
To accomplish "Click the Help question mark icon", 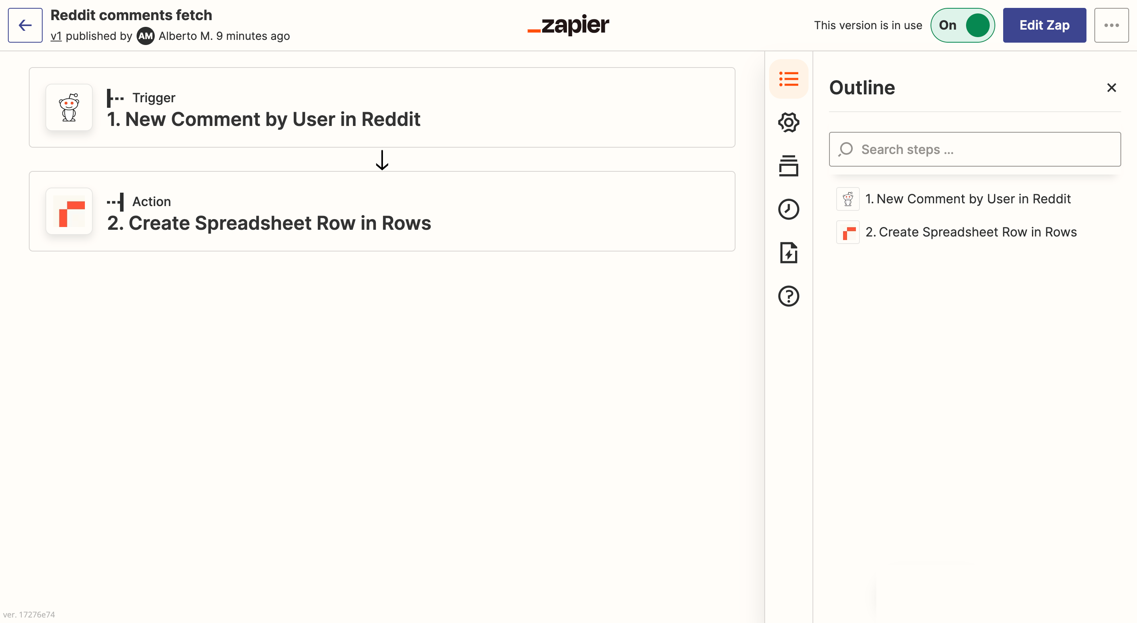I will pos(789,295).
